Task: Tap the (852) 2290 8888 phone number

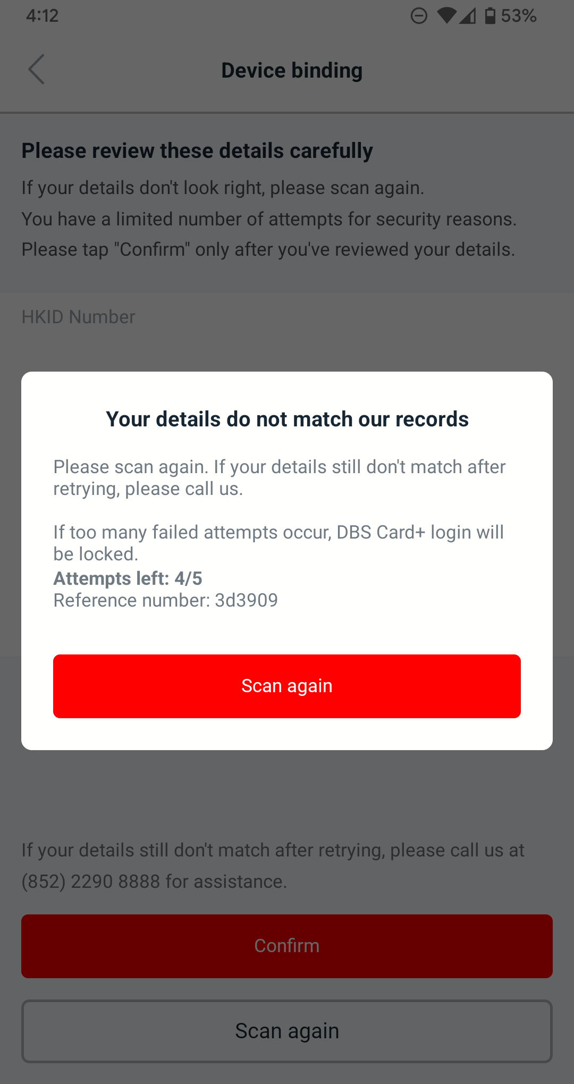Action: point(90,881)
